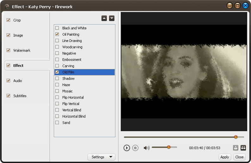
Task: Open the Watermark tab
Action: click(22, 50)
